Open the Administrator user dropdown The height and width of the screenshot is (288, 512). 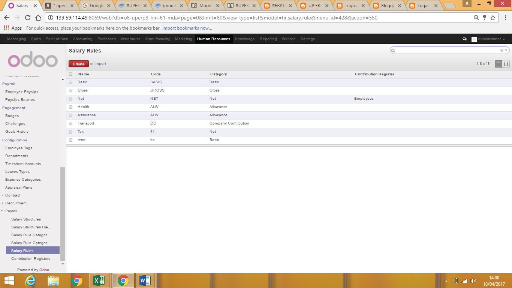point(488,39)
